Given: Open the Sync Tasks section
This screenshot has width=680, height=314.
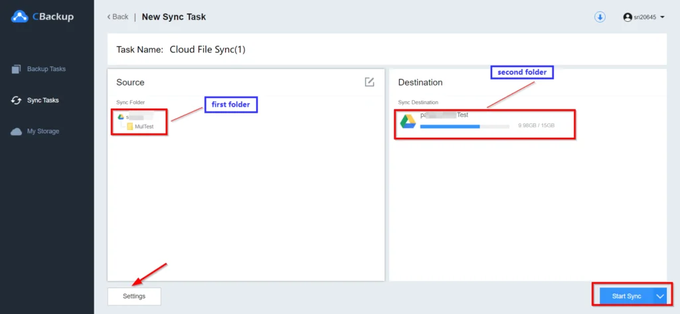Looking at the screenshot, I should (43, 100).
